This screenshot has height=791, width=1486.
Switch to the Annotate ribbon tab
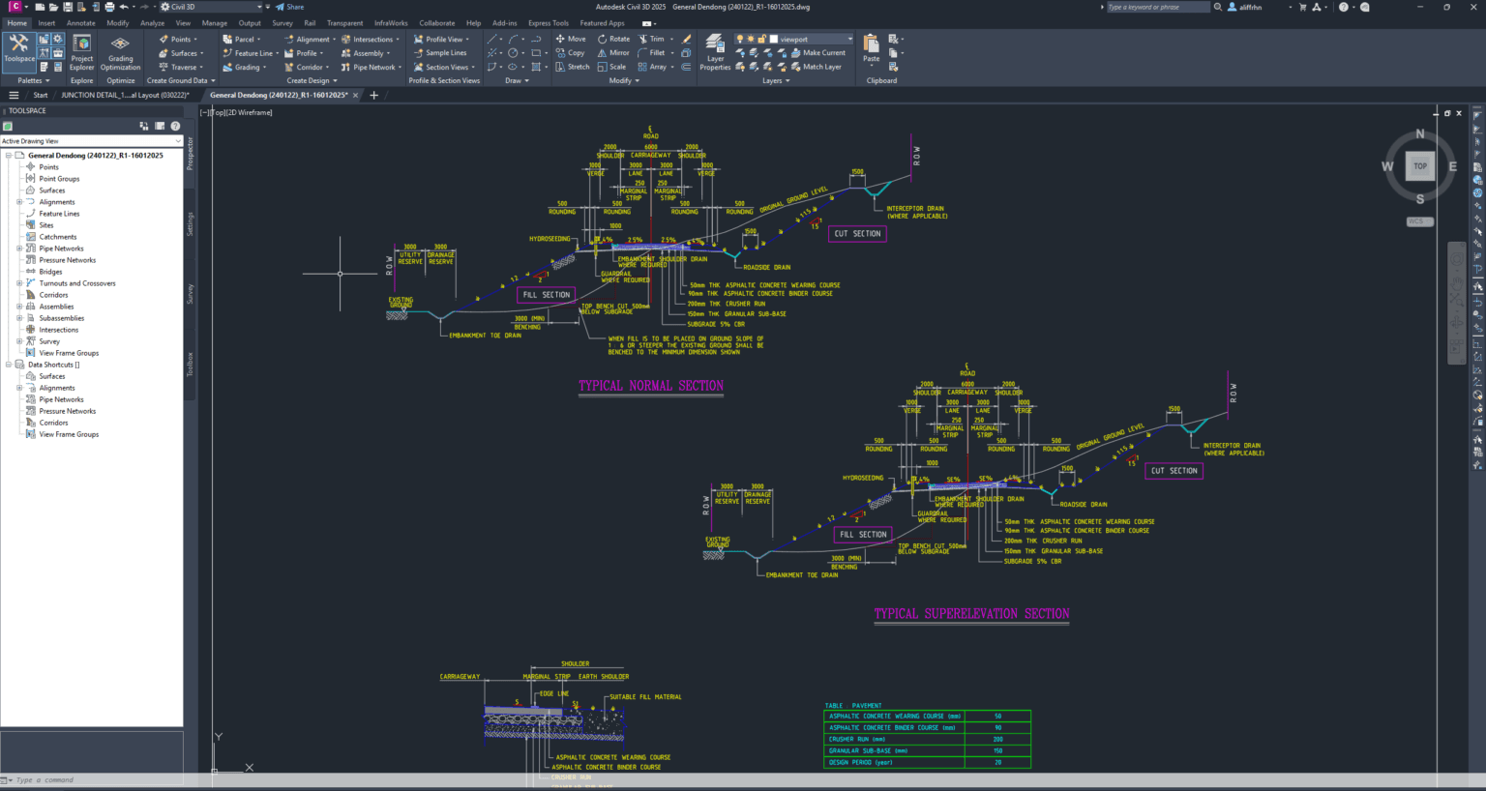tap(81, 23)
